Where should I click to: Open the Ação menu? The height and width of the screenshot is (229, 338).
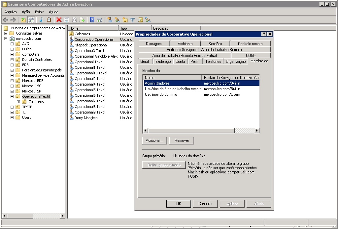tap(26, 12)
